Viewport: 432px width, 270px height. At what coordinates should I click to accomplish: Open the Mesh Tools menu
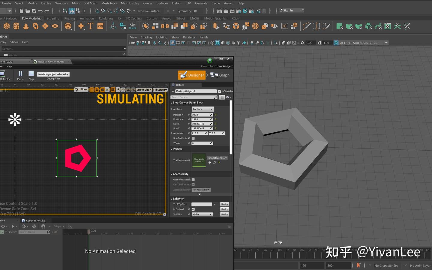[x=109, y=3]
